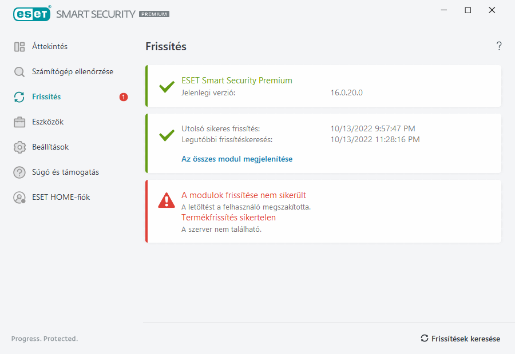Click the red update notification badge
Screen dimensions: 515x354
pyautogui.click(x=124, y=97)
